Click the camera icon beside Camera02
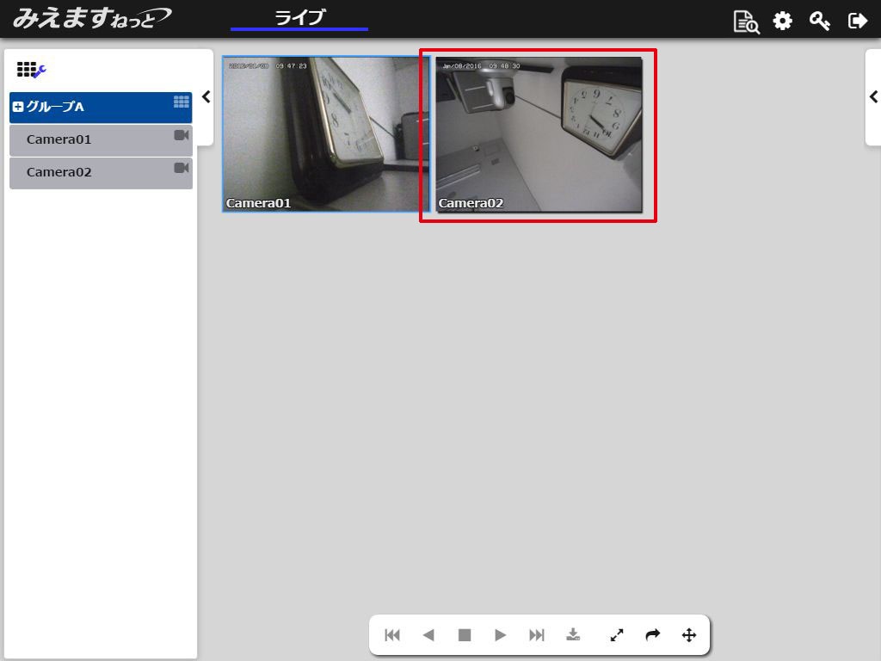 (182, 168)
